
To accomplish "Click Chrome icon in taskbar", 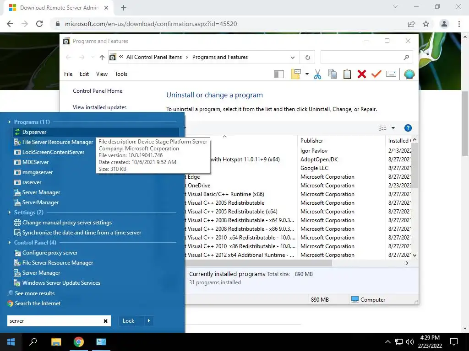I will point(79,342).
